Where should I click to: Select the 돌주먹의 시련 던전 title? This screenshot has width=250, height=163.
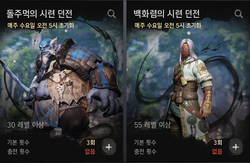pyautogui.click(x=39, y=14)
